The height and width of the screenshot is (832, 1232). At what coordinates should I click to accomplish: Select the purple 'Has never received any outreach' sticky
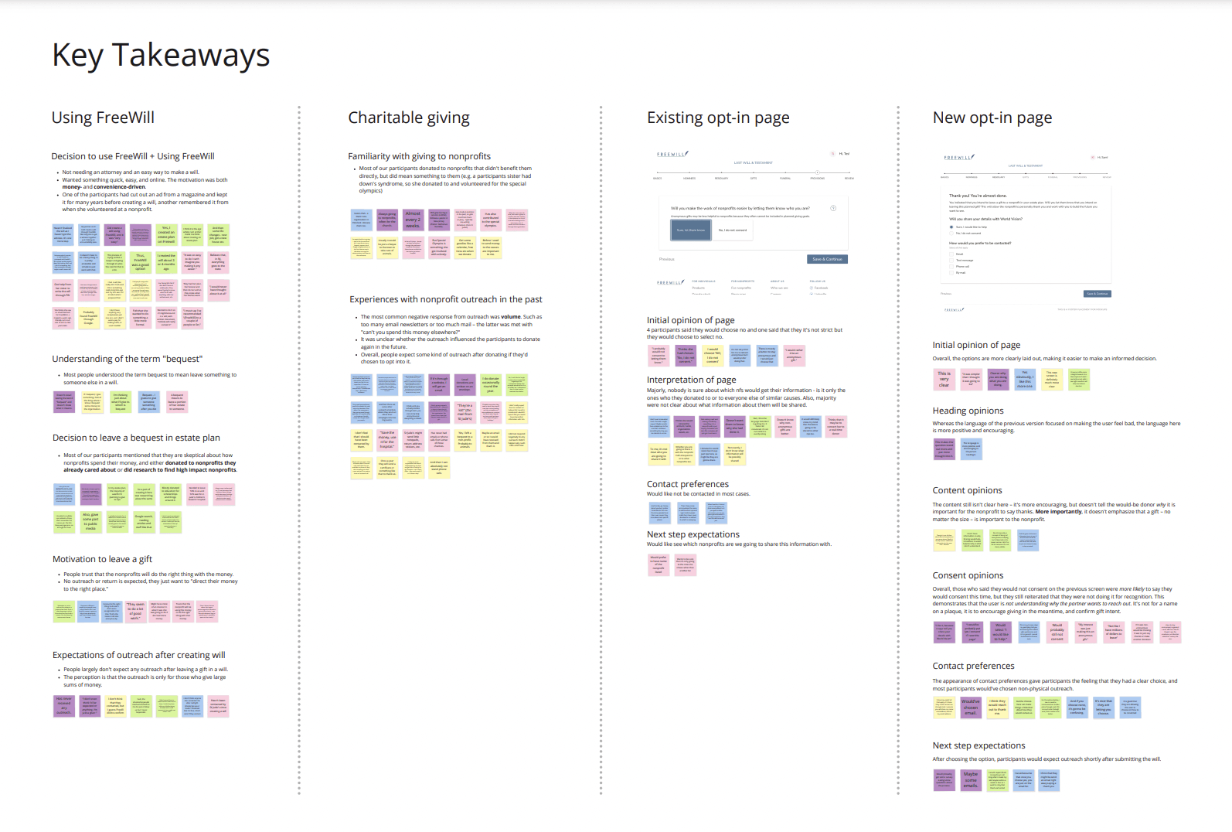click(x=63, y=706)
